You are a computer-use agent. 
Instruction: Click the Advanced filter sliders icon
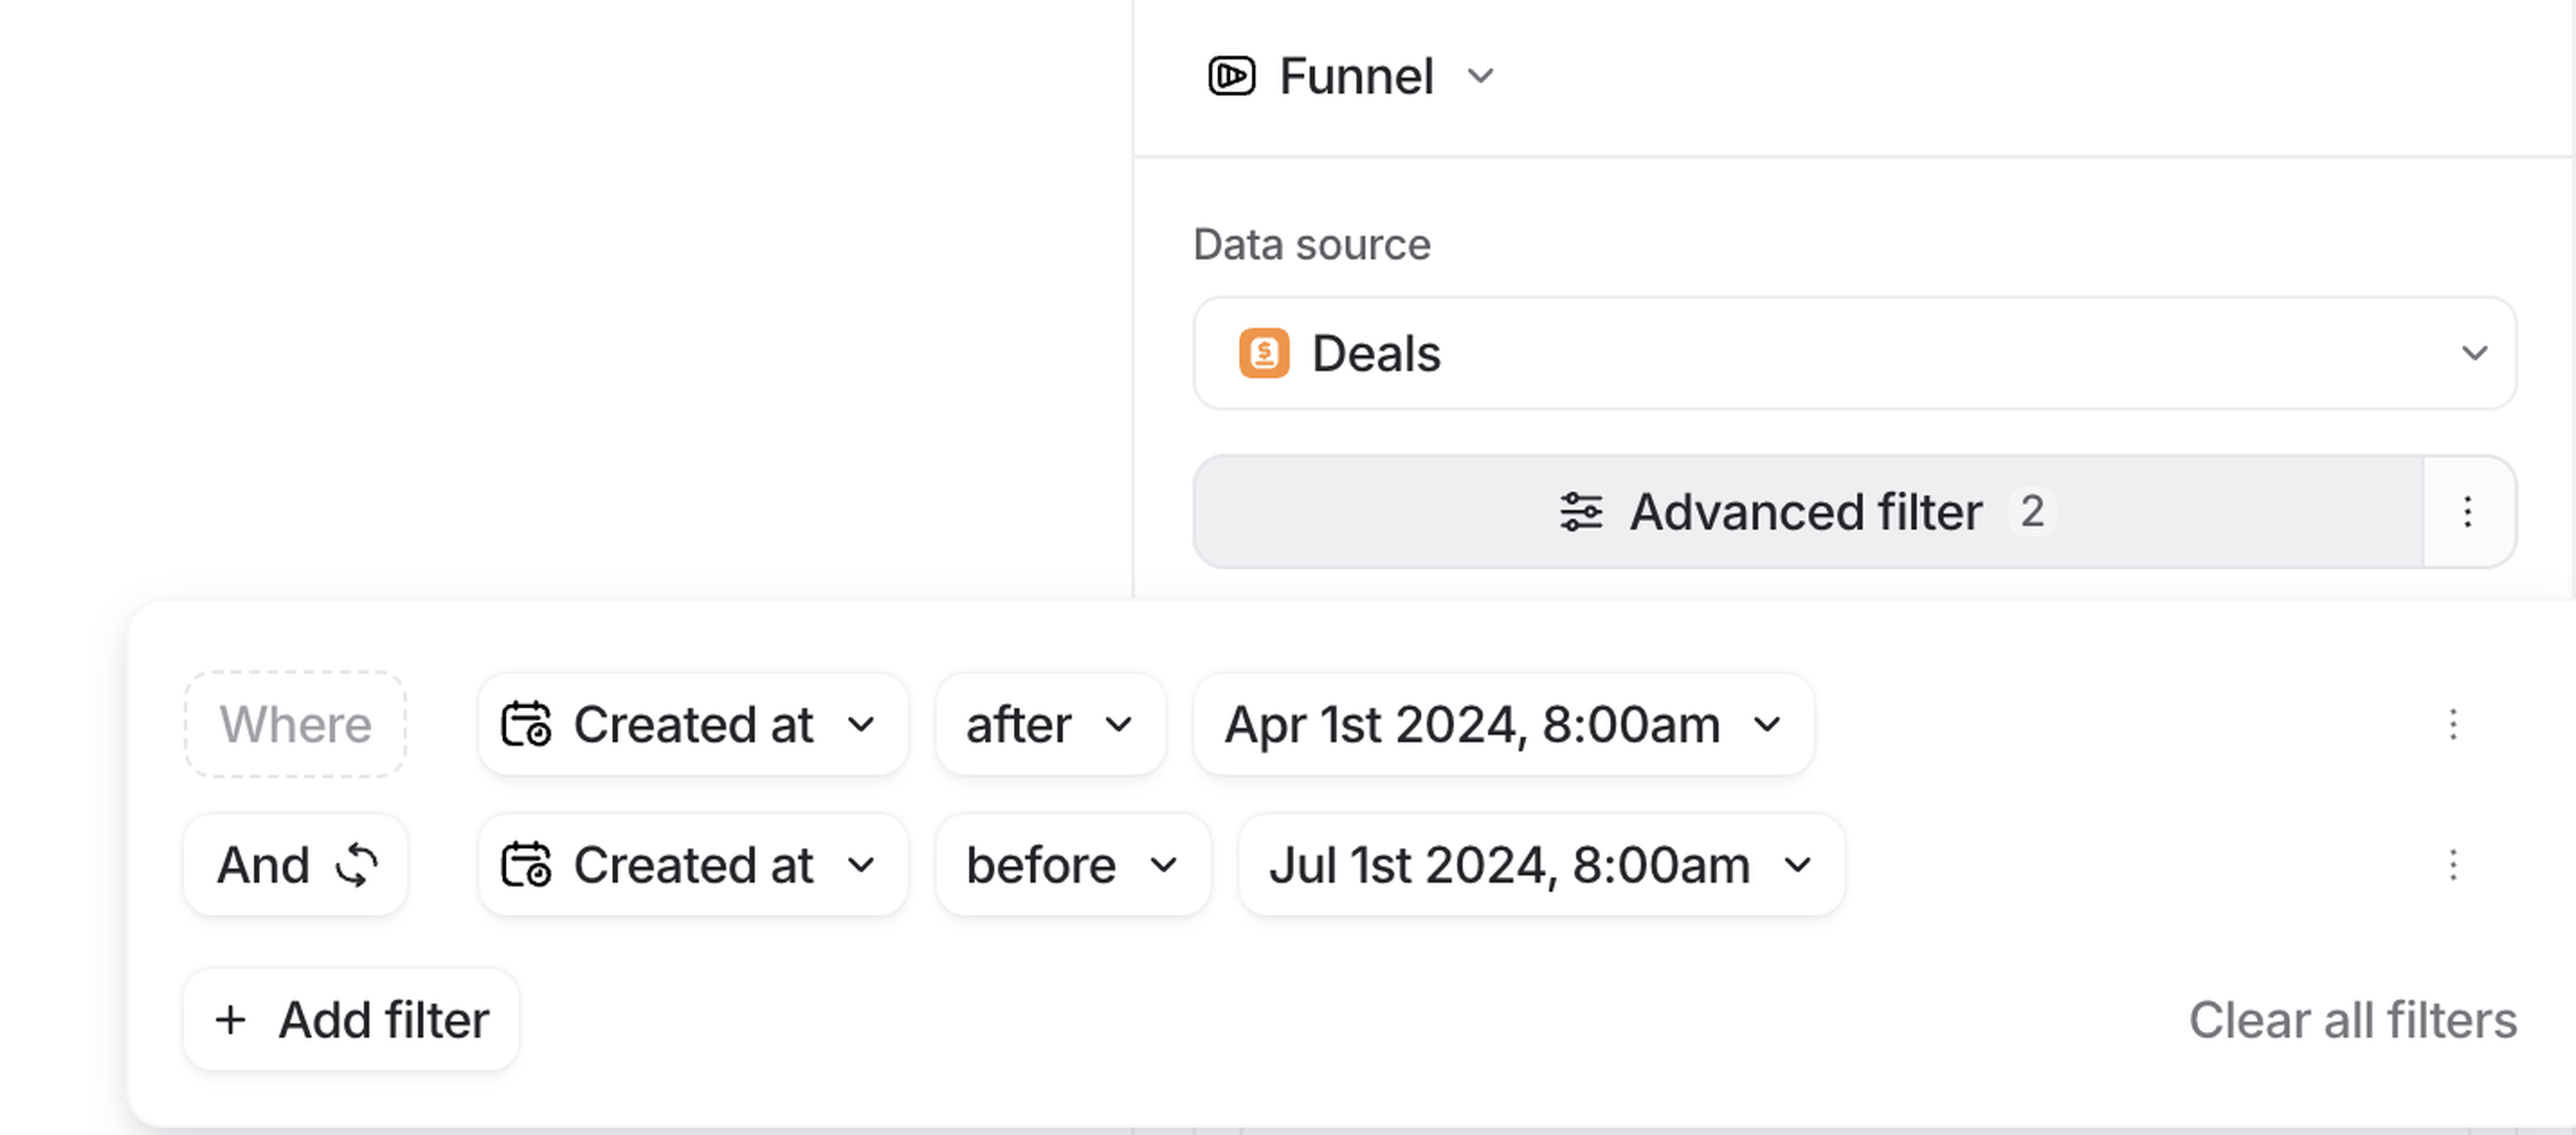coord(1581,512)
